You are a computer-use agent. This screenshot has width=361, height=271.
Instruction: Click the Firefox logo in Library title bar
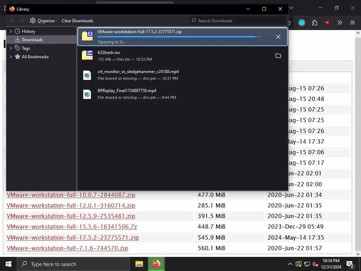pos(12,9)
